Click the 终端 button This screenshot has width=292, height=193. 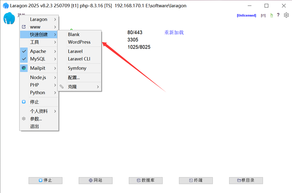196,181
